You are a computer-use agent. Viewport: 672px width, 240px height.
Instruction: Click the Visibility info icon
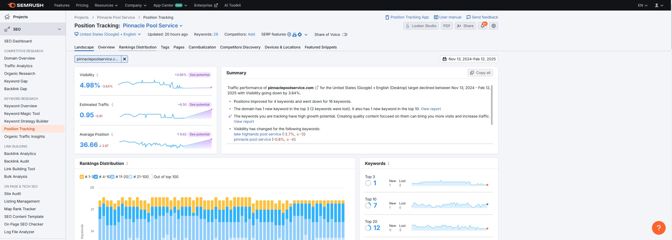97,75
